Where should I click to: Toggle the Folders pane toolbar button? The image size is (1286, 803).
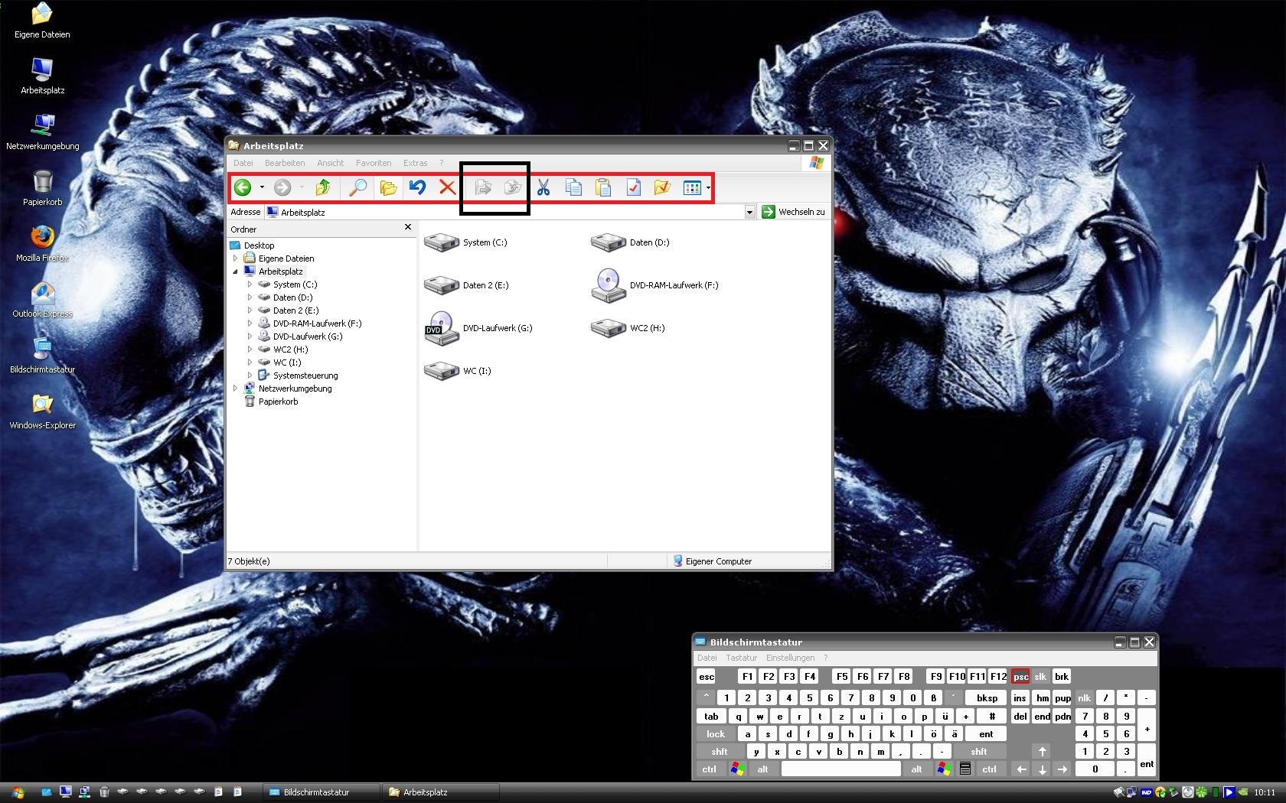388,187
